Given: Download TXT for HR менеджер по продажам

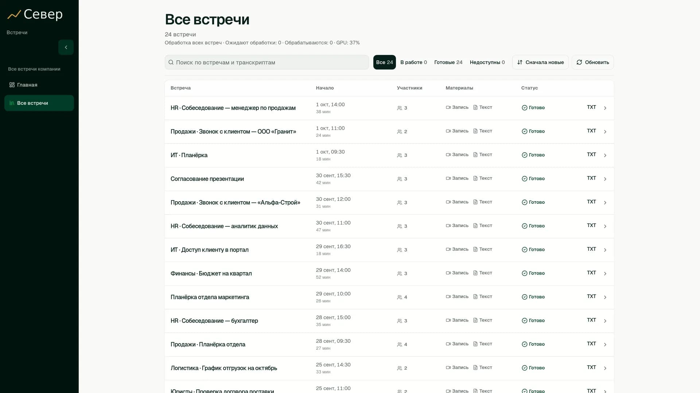Looking at the screenshot, I should 591,107.
